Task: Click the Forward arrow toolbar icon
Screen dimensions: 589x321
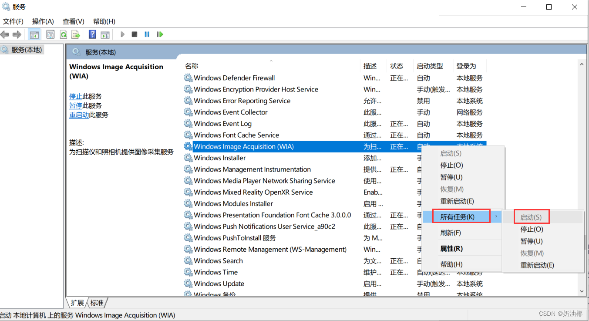Action: [x=17, y=34]
